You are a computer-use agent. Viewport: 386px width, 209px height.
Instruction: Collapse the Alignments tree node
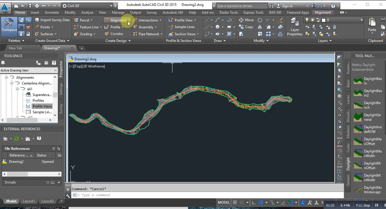(7, 77)
